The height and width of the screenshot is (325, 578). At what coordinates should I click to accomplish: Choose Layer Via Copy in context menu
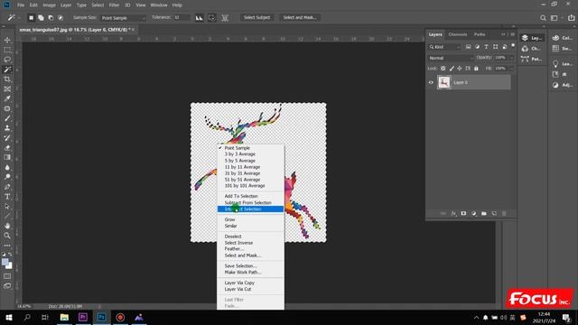click(x=239, y=283)
